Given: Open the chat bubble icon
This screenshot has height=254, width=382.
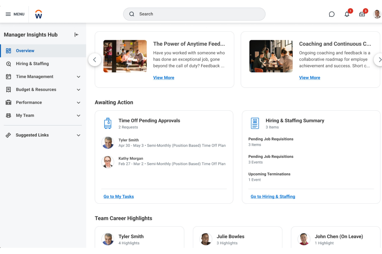Looking at the screenshot, I should tap(332, 14).
